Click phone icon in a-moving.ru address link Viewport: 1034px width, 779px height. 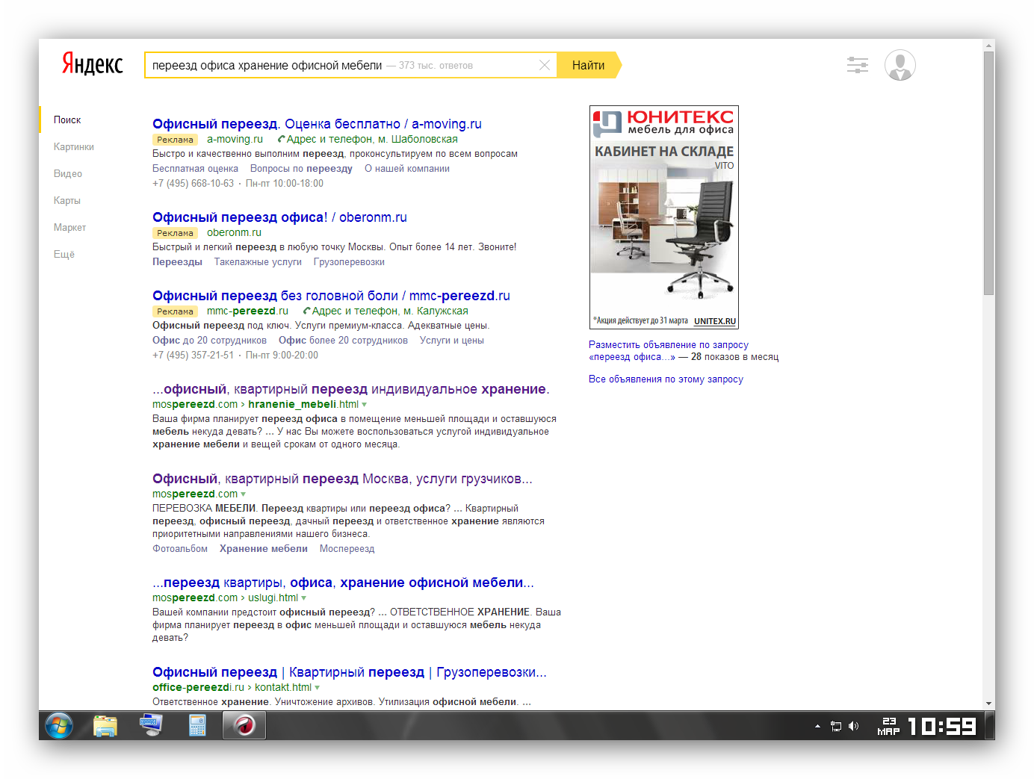(x=281, y=139)
